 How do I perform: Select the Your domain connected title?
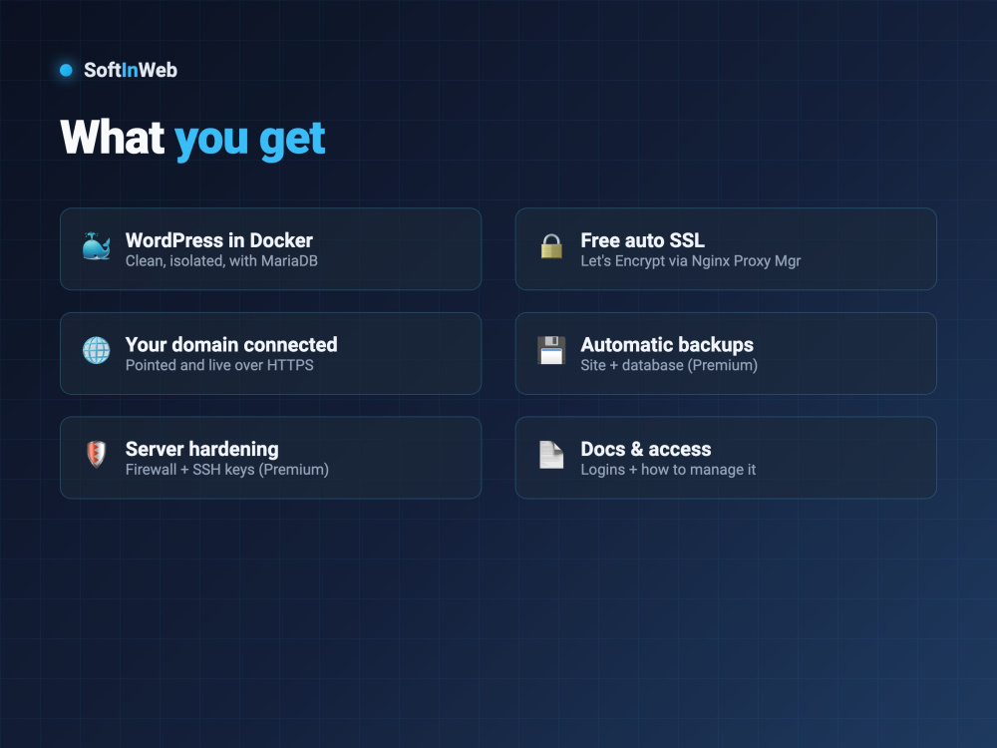[231, 345]
